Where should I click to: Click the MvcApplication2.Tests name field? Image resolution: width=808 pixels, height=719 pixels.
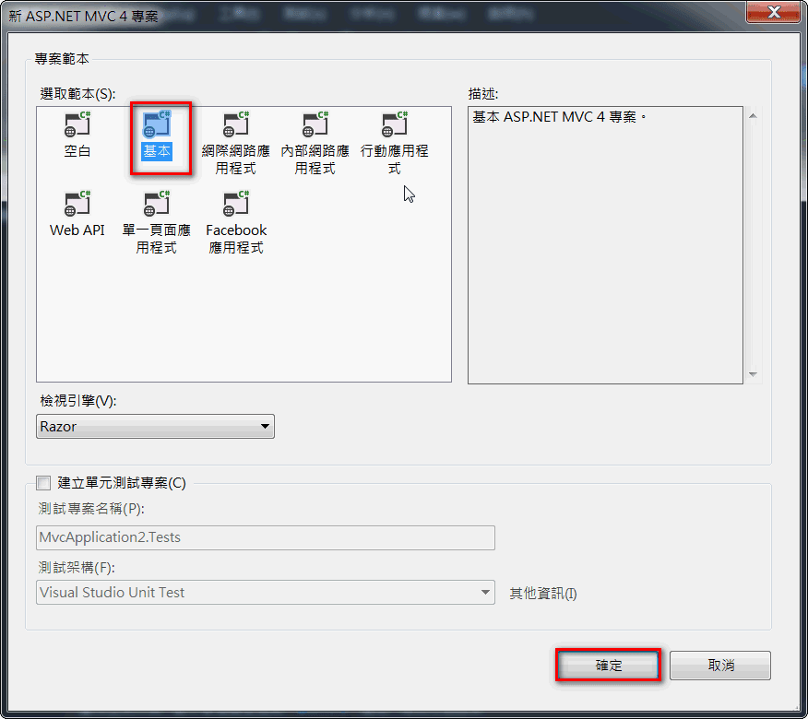coord(266,537)
